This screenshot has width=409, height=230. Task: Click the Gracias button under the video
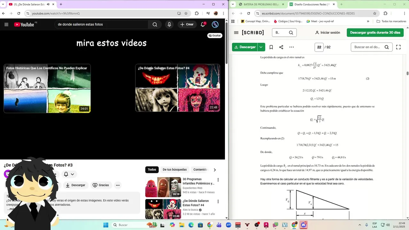[x=101, y=185]
